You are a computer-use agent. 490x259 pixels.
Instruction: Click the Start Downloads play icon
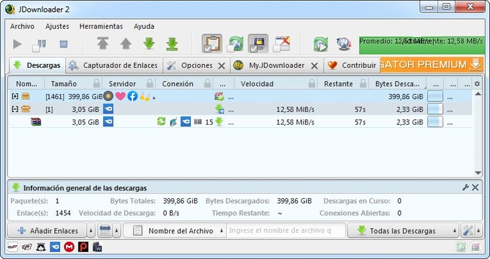[x=17, y=44]
